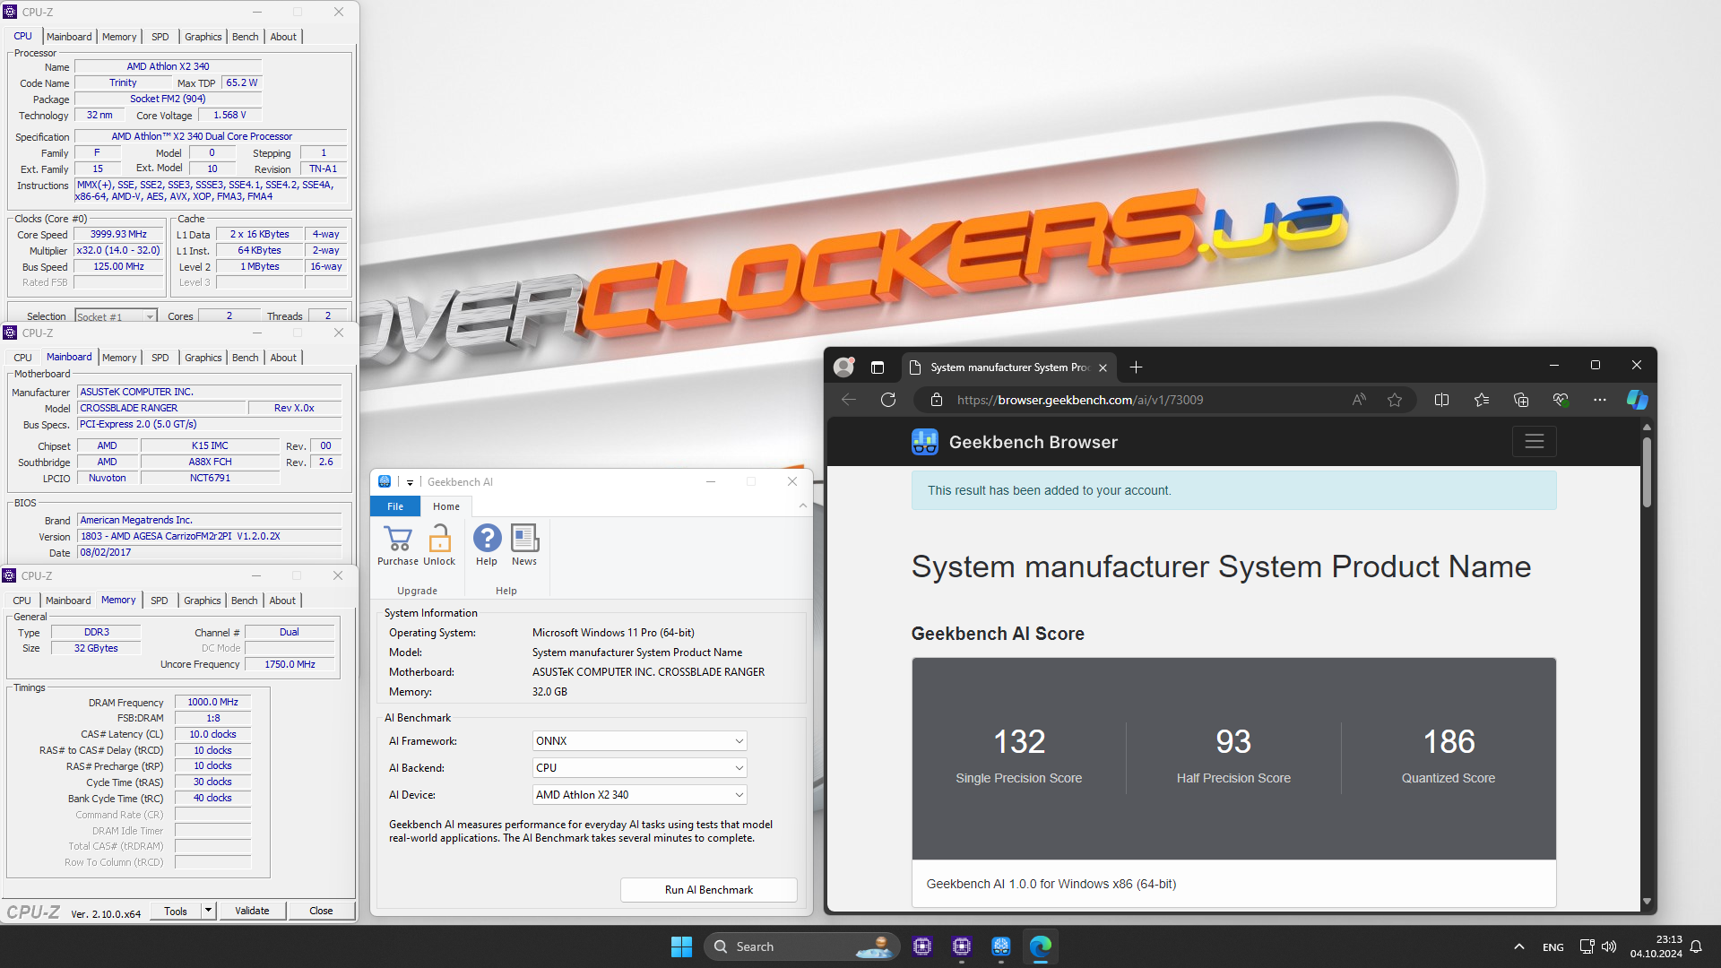Click the CPU-Z Close button
This screenshot has width=1721, height=968.
click(x=321, y=911)
